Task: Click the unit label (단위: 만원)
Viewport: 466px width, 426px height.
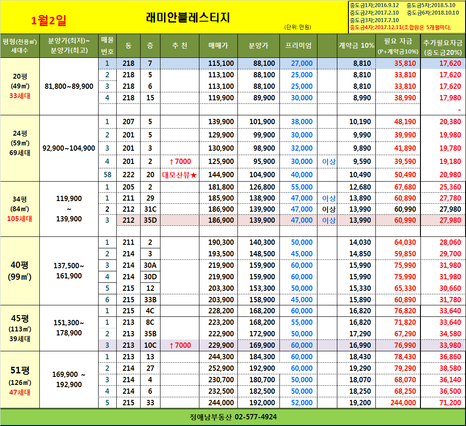Action: coord(298,27)
